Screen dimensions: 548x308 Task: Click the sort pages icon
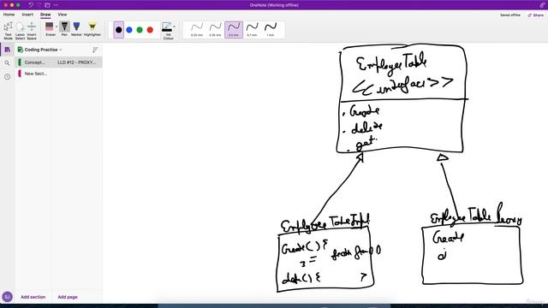95,50
